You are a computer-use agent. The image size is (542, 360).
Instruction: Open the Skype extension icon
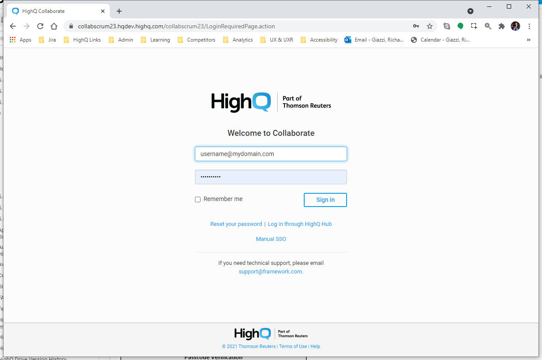coord(447,26)
